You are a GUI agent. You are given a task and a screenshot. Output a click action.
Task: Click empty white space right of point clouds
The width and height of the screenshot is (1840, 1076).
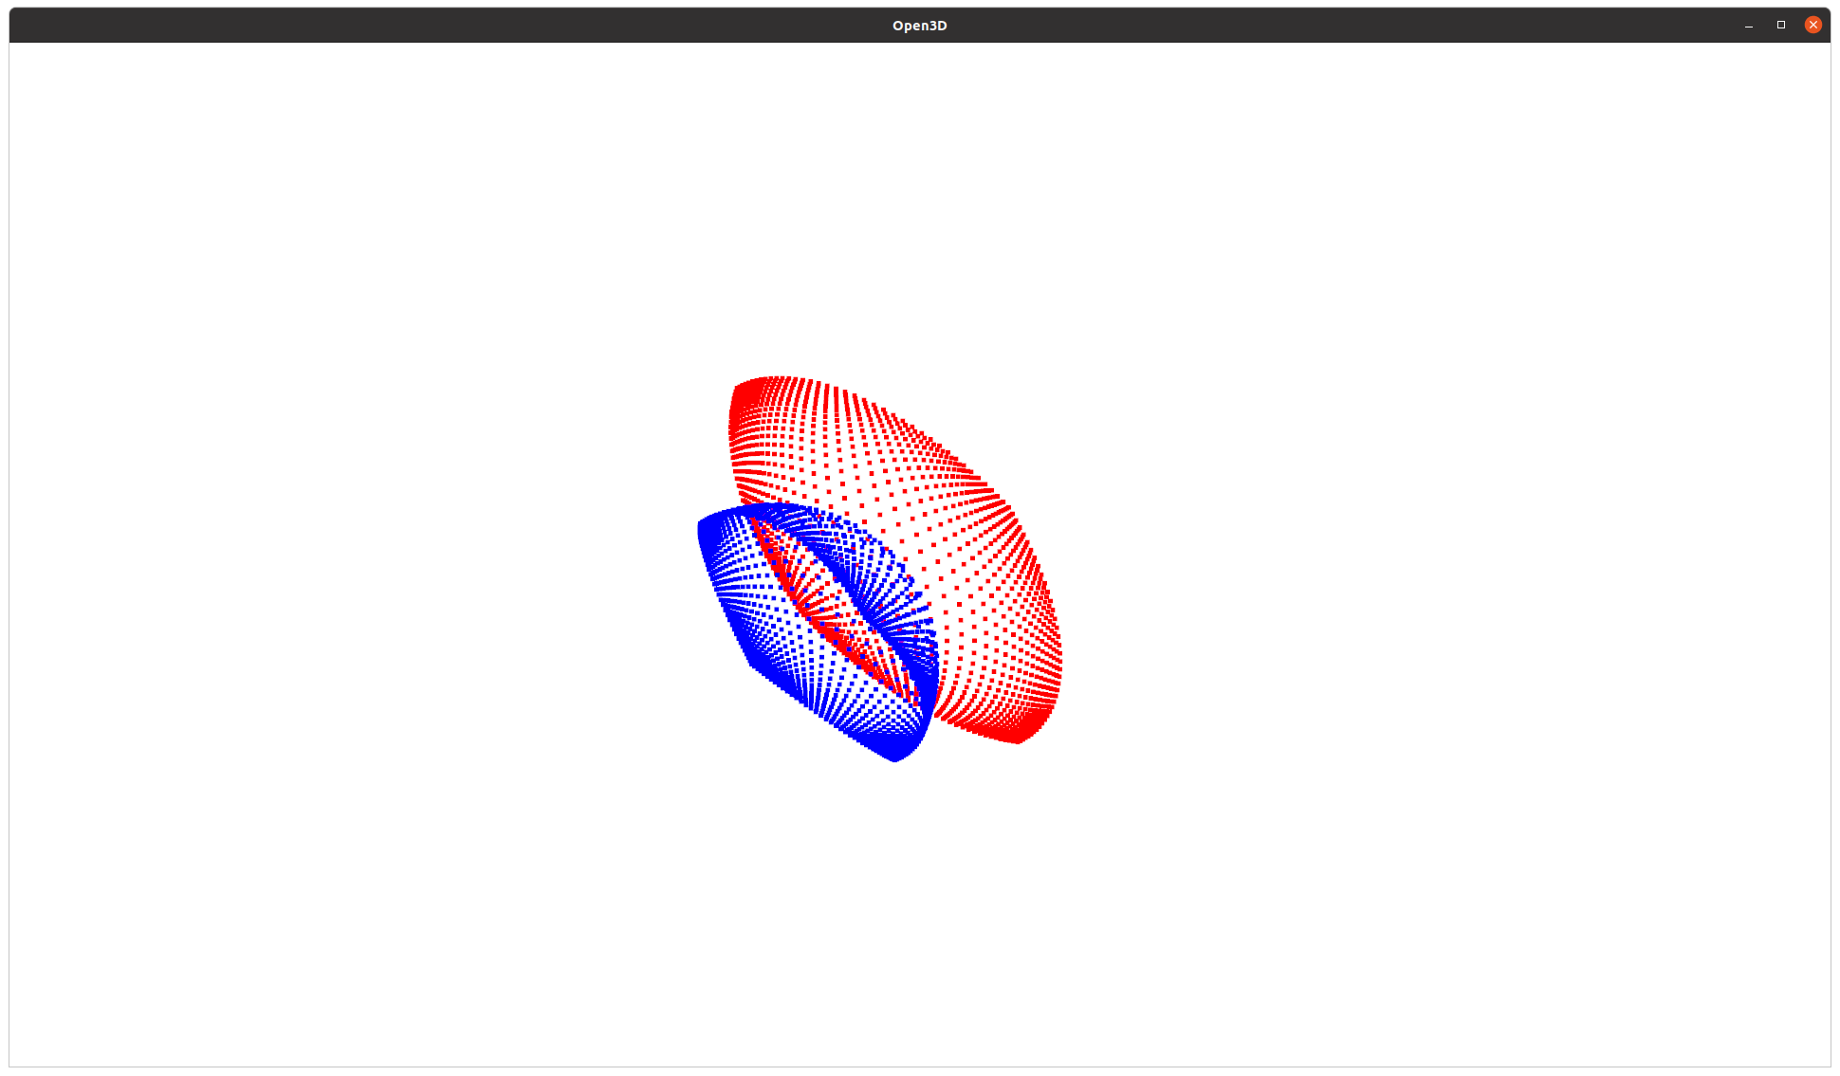tap(1423, 569)
